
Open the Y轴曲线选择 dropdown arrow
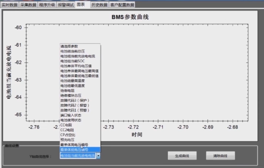pos(98,156)
